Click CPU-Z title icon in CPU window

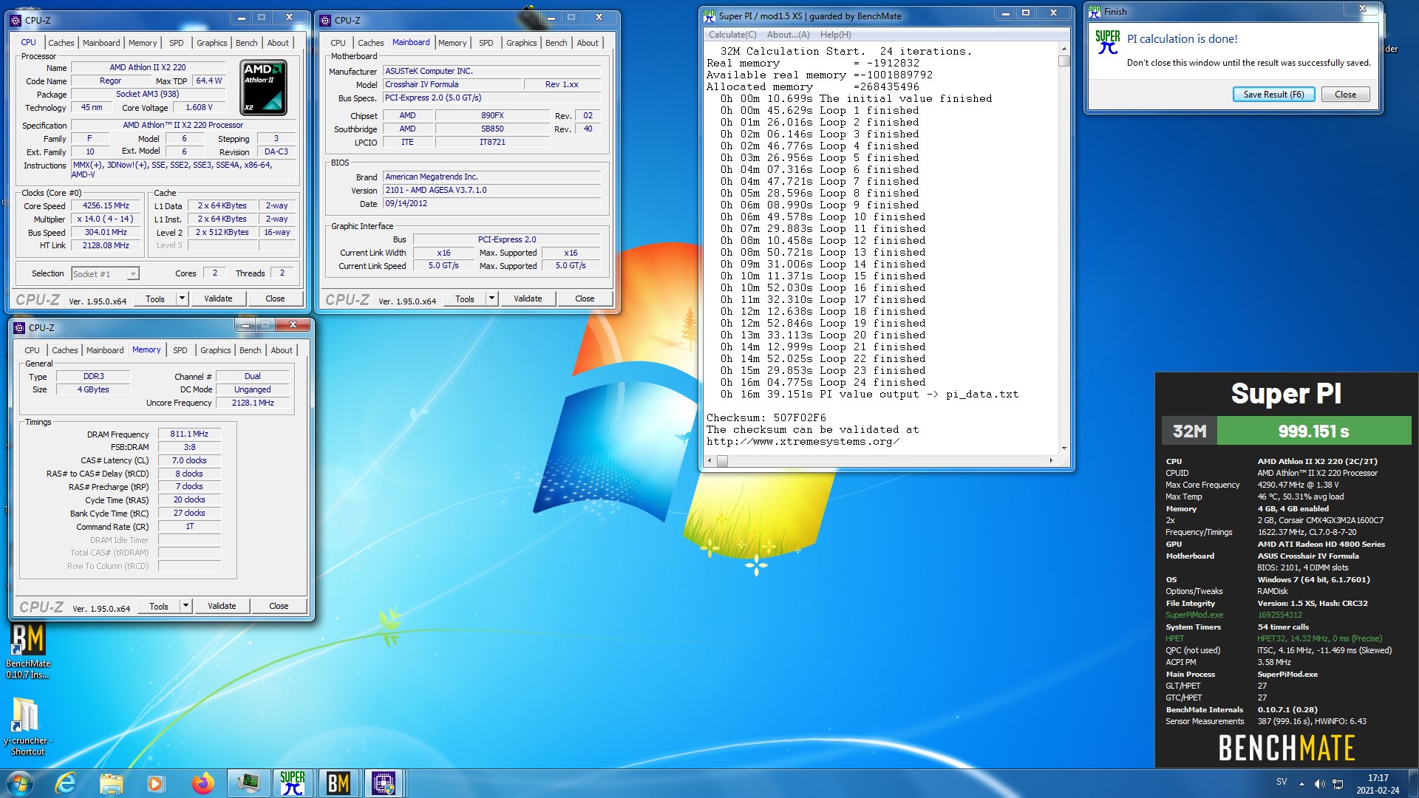(16, 20)
